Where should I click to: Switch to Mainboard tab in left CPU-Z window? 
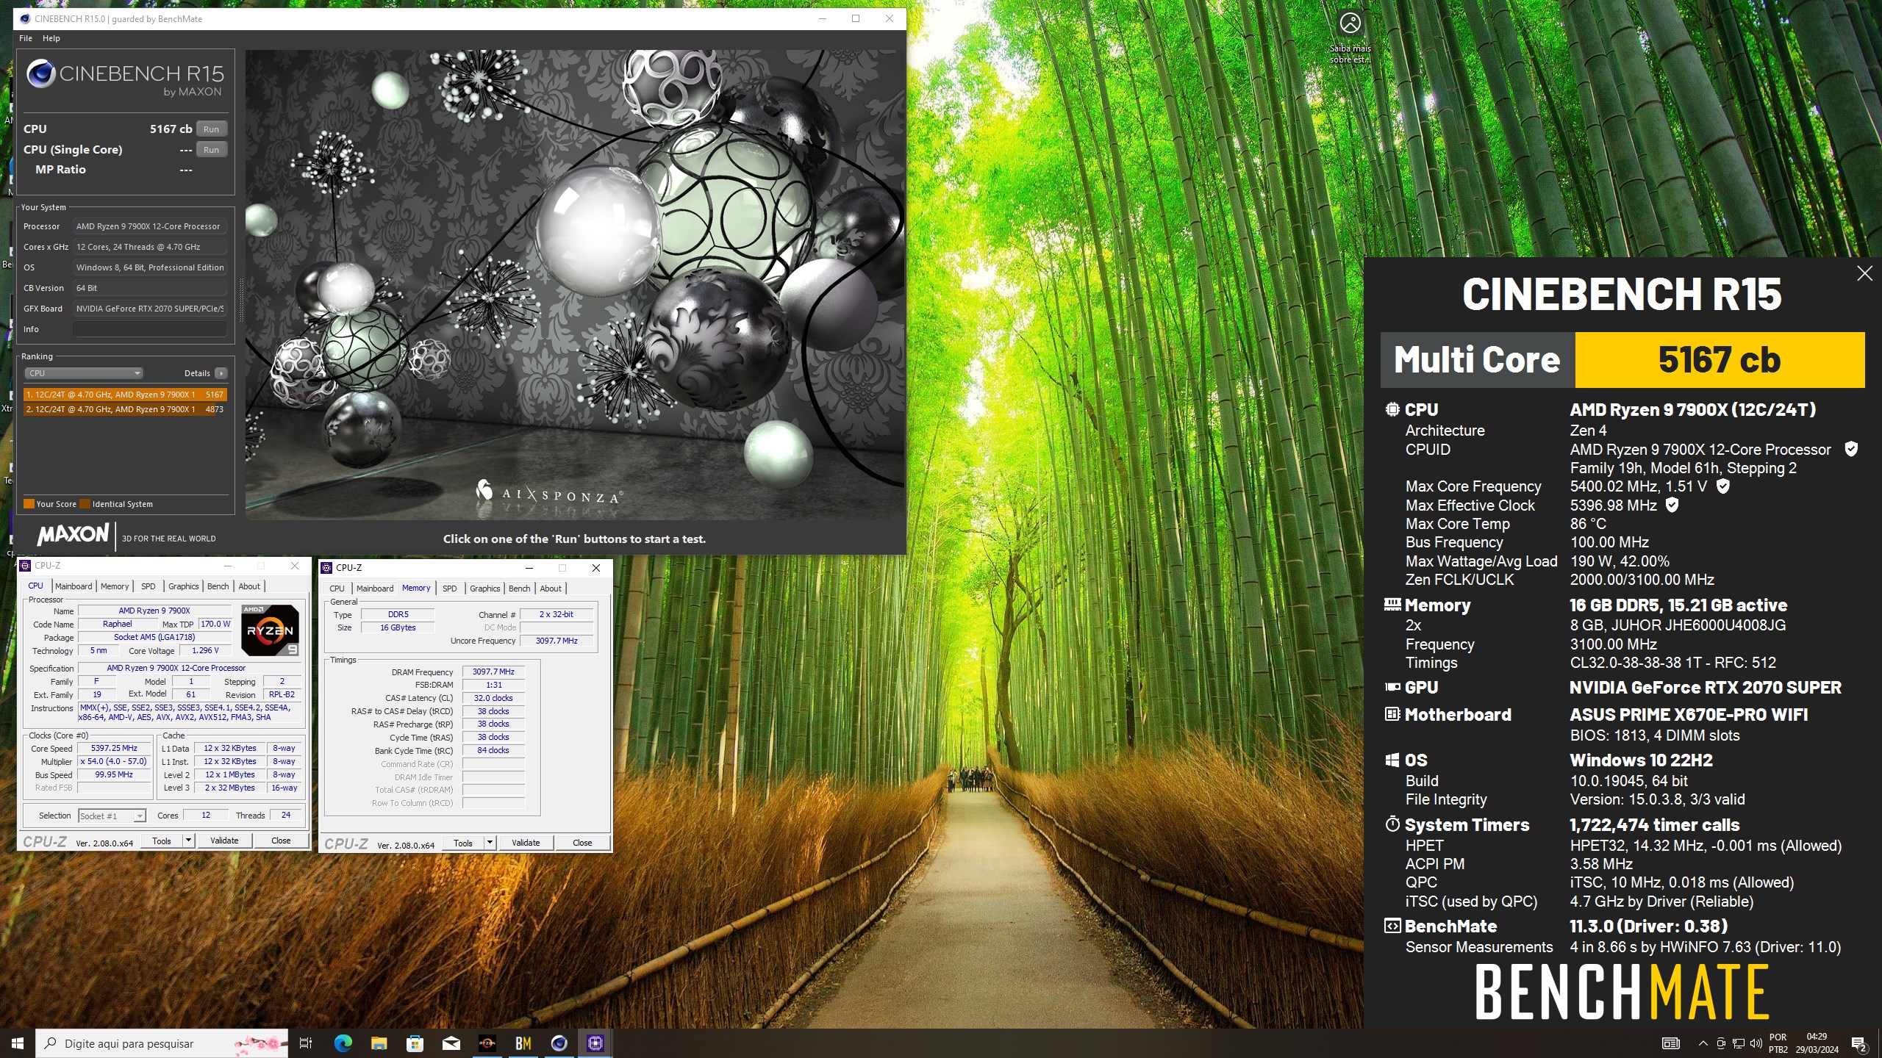click(x=74, y=586)
